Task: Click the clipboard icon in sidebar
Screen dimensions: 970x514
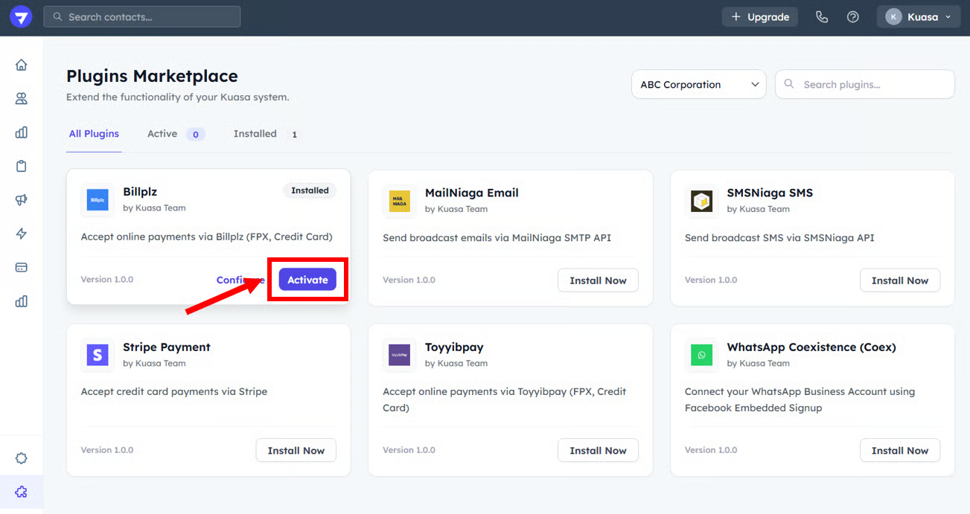Action: click(21, 166)
